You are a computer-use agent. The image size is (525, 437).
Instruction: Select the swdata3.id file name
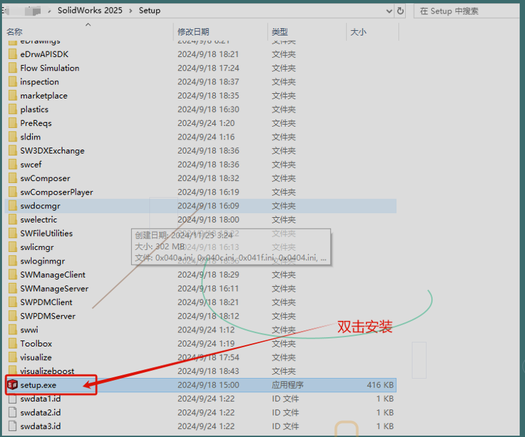(x=40, y=426)
